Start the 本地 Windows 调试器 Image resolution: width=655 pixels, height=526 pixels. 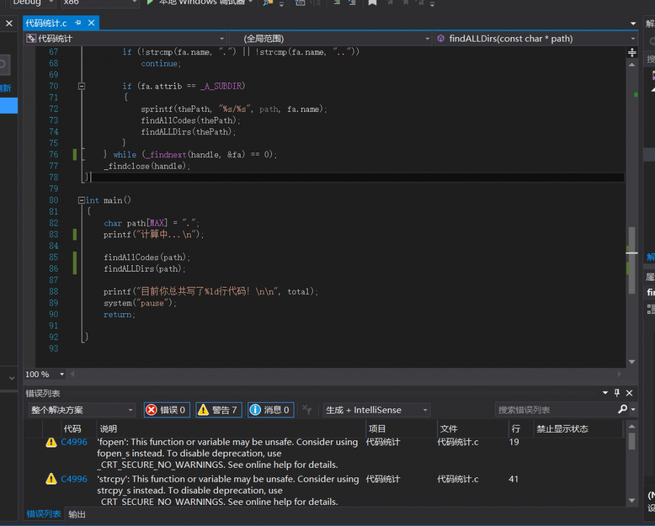[x=200, y=3]
